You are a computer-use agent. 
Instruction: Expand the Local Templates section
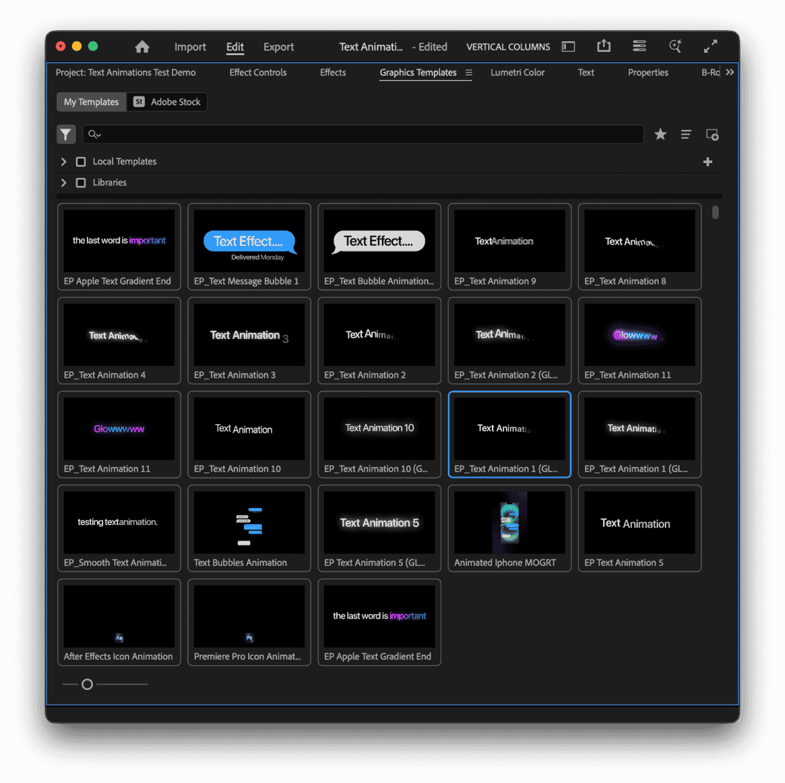(64, 162)
